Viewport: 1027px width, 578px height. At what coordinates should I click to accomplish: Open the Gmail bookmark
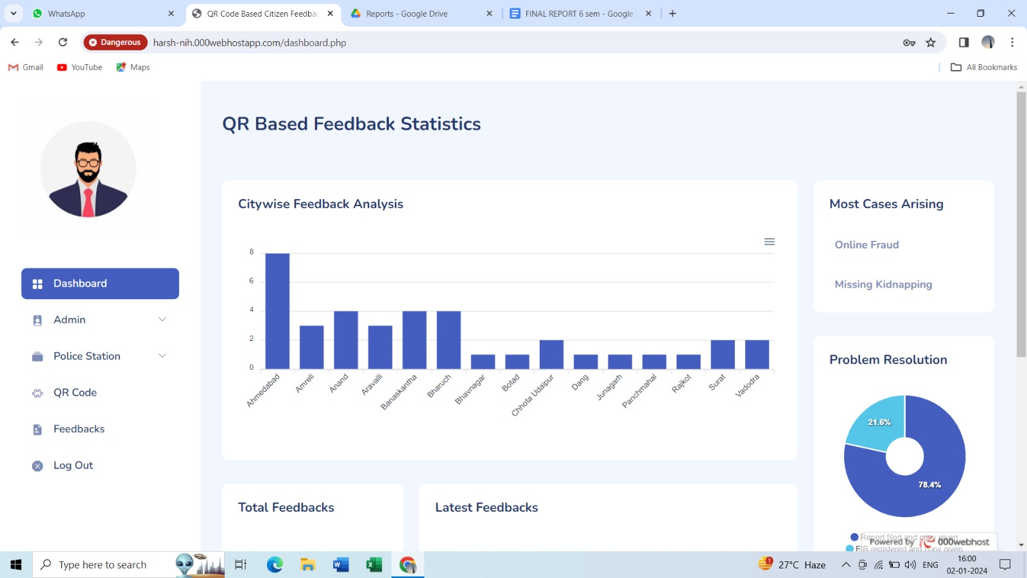(26, 67)
